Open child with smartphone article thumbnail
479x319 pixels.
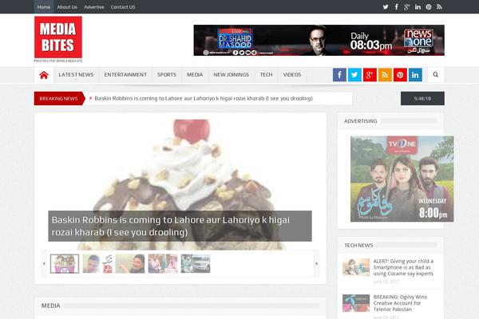[356, 267]
